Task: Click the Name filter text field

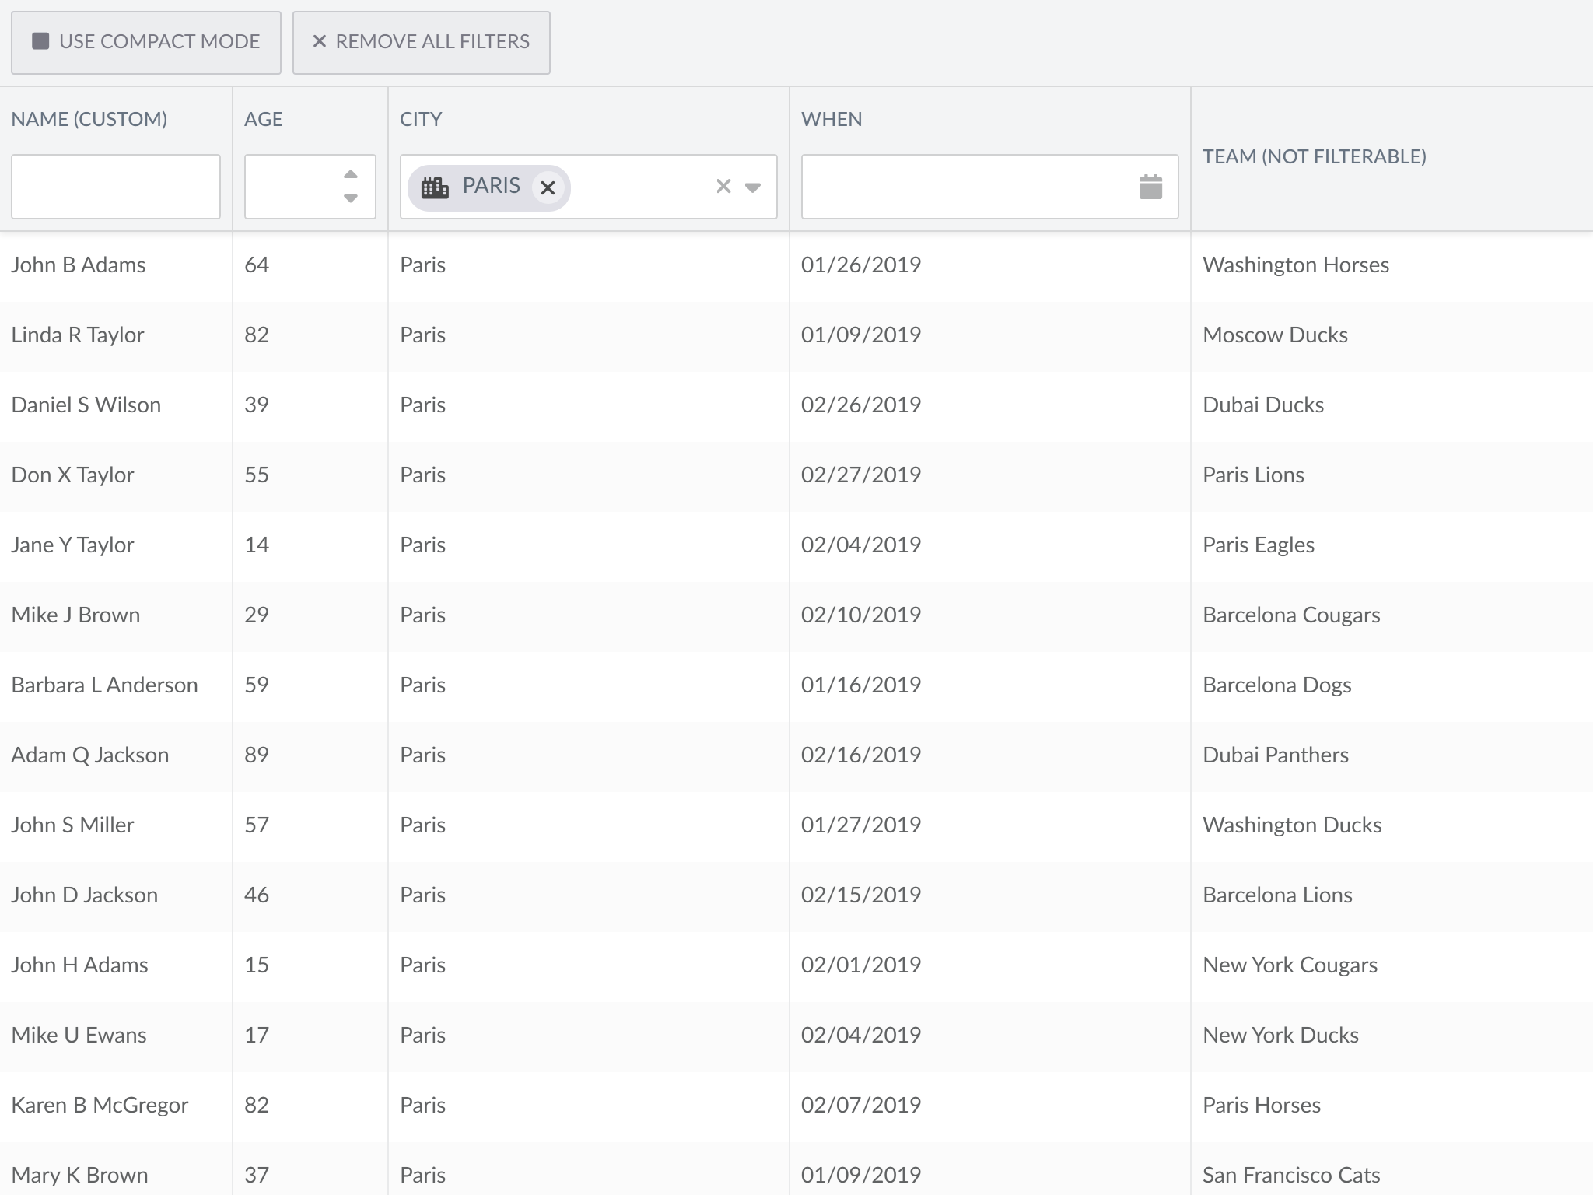Action: 115,187
